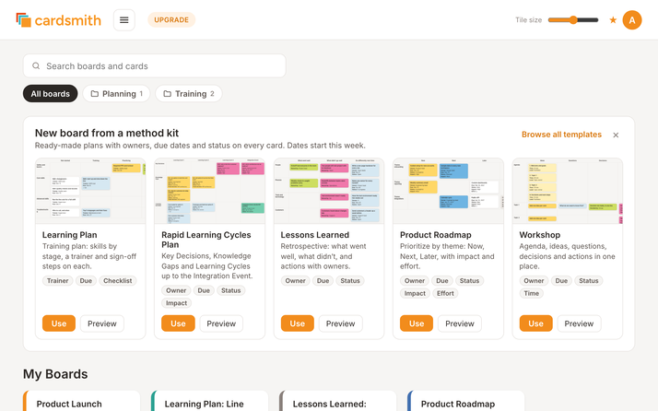The width and height of the screenshot is (658, 411).
Task: Open Lessons Learned template thumbnail
Action: click(329, 191)
